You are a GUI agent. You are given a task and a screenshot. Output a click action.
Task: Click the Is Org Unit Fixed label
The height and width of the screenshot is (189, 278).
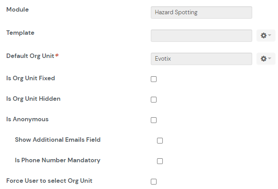pyautogui.click(x=31, y=78)
